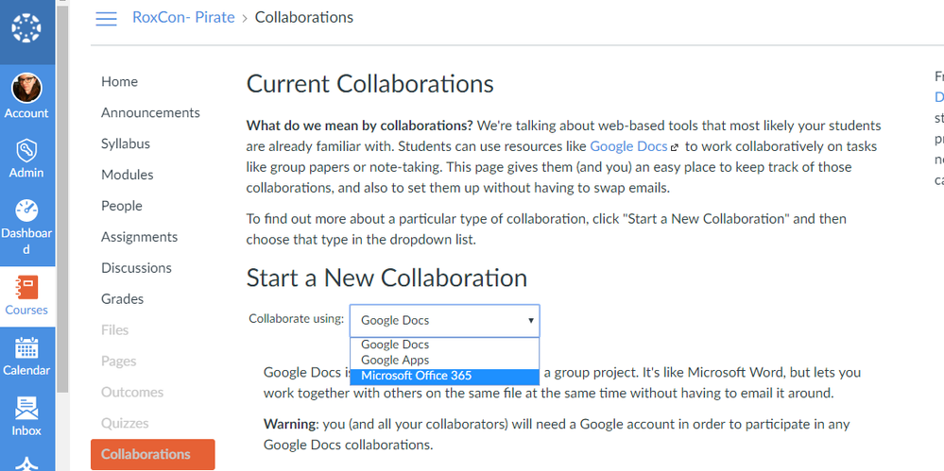The height and width of the screenshot is (471, 944).
Task: Choose Google Apps option in list
Action: (444, 361)
